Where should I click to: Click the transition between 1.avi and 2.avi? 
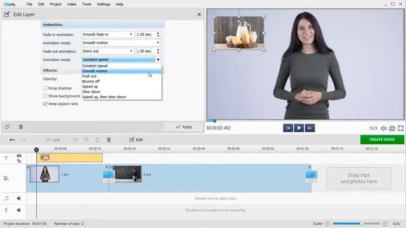(x=108, y=176)
